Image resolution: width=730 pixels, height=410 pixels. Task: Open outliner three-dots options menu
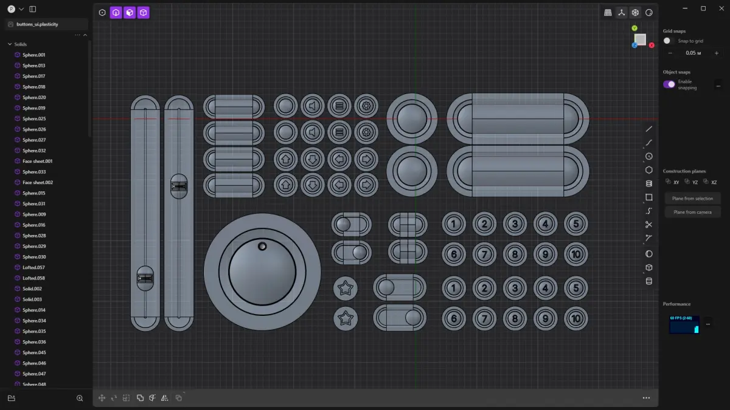[77, 35]
